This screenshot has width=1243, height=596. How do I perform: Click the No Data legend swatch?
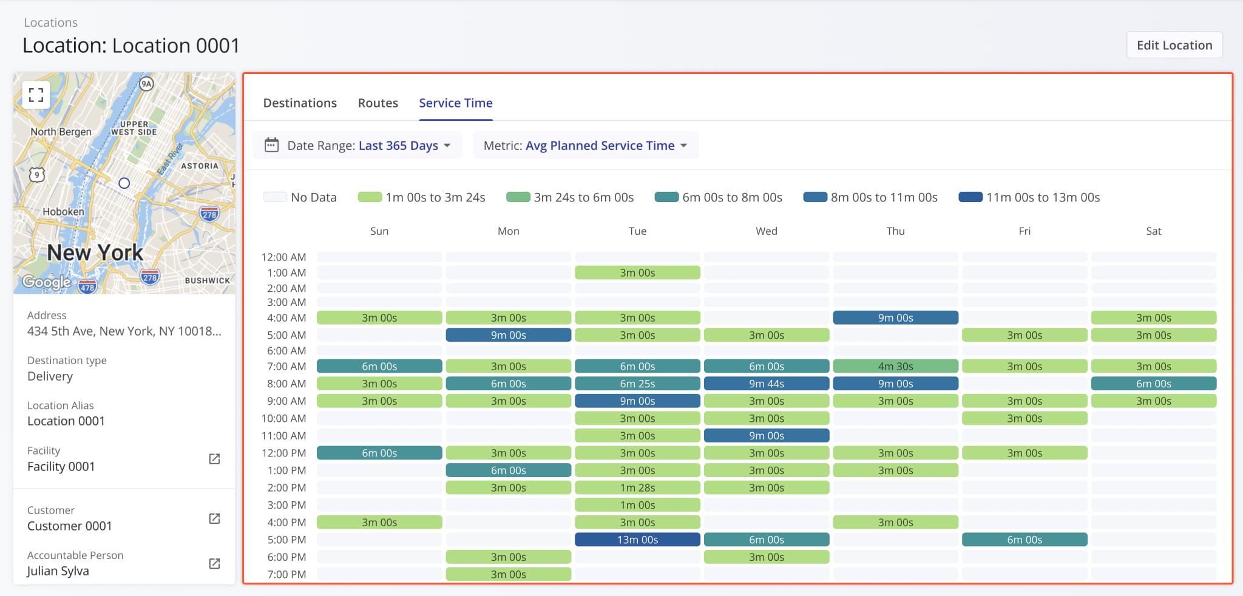coord(275,197)
